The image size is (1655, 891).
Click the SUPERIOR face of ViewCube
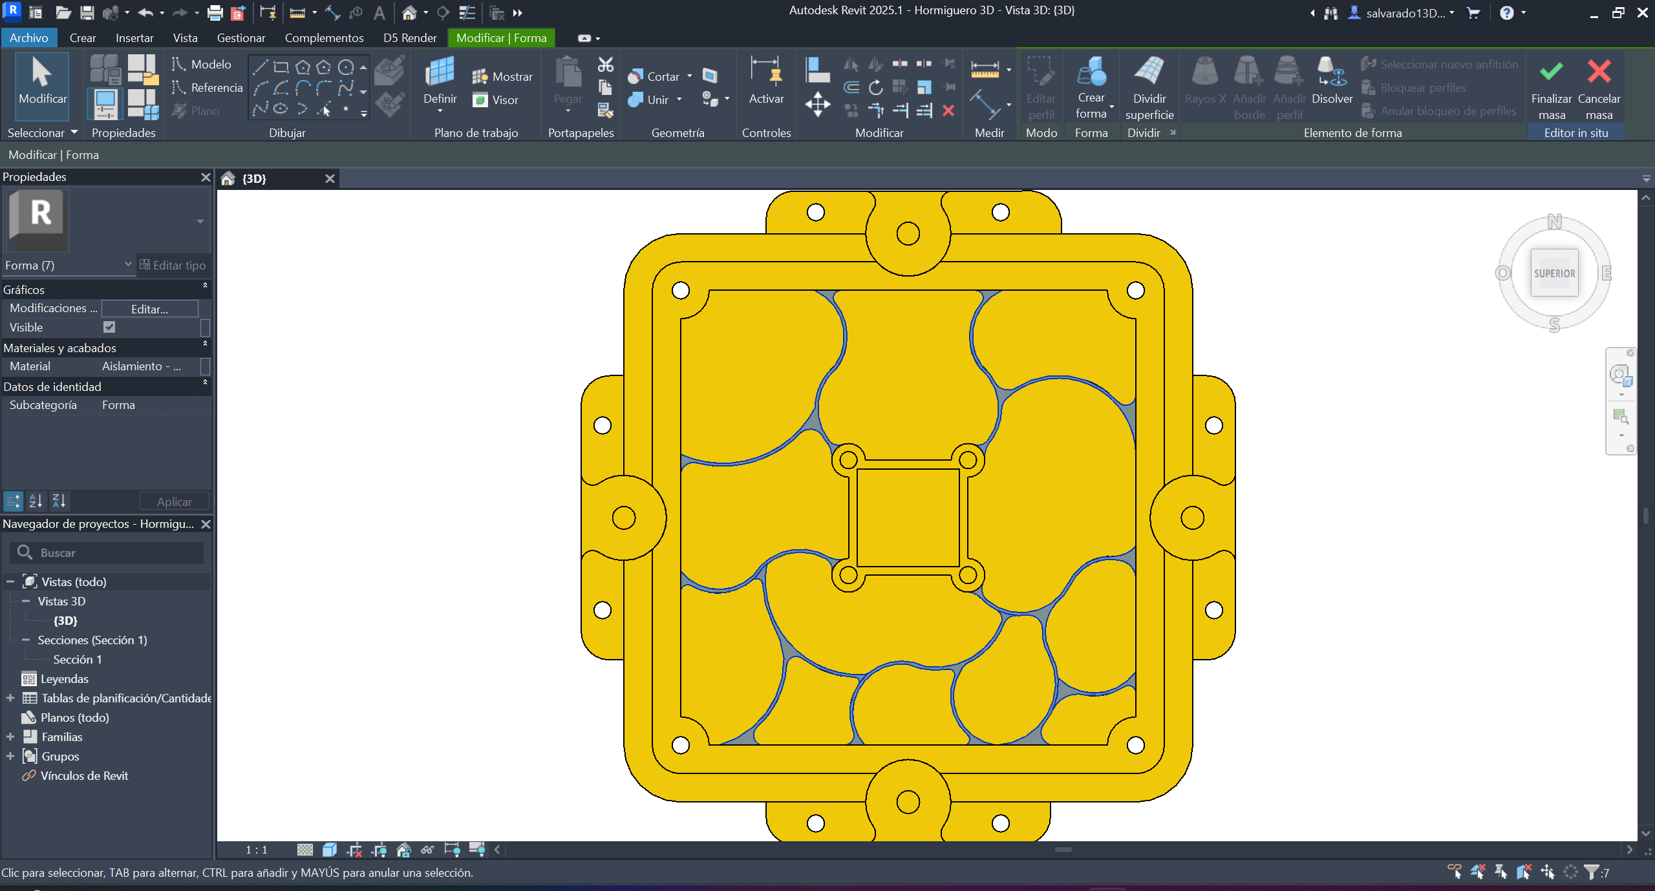1554,273
